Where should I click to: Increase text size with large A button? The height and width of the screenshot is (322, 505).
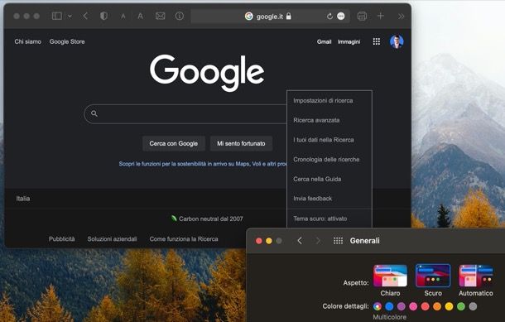tap(140, 16)
